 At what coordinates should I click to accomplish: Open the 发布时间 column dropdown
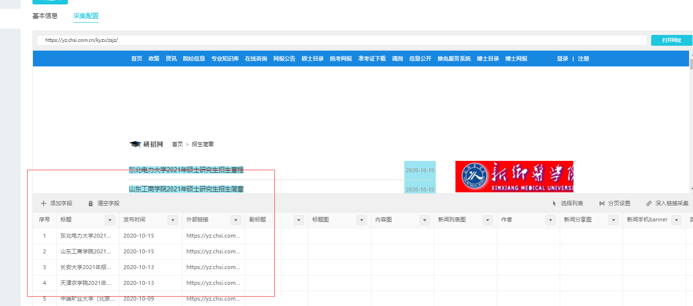pyautogui.click(x=173, y=220)
